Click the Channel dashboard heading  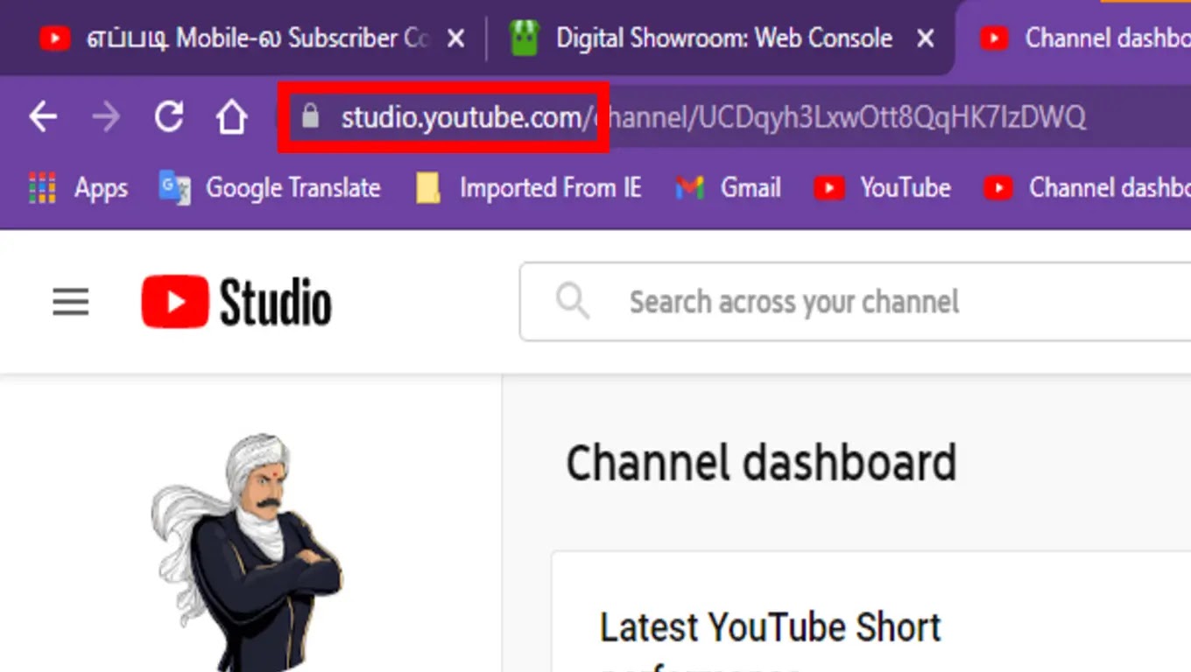pos(761,463)
